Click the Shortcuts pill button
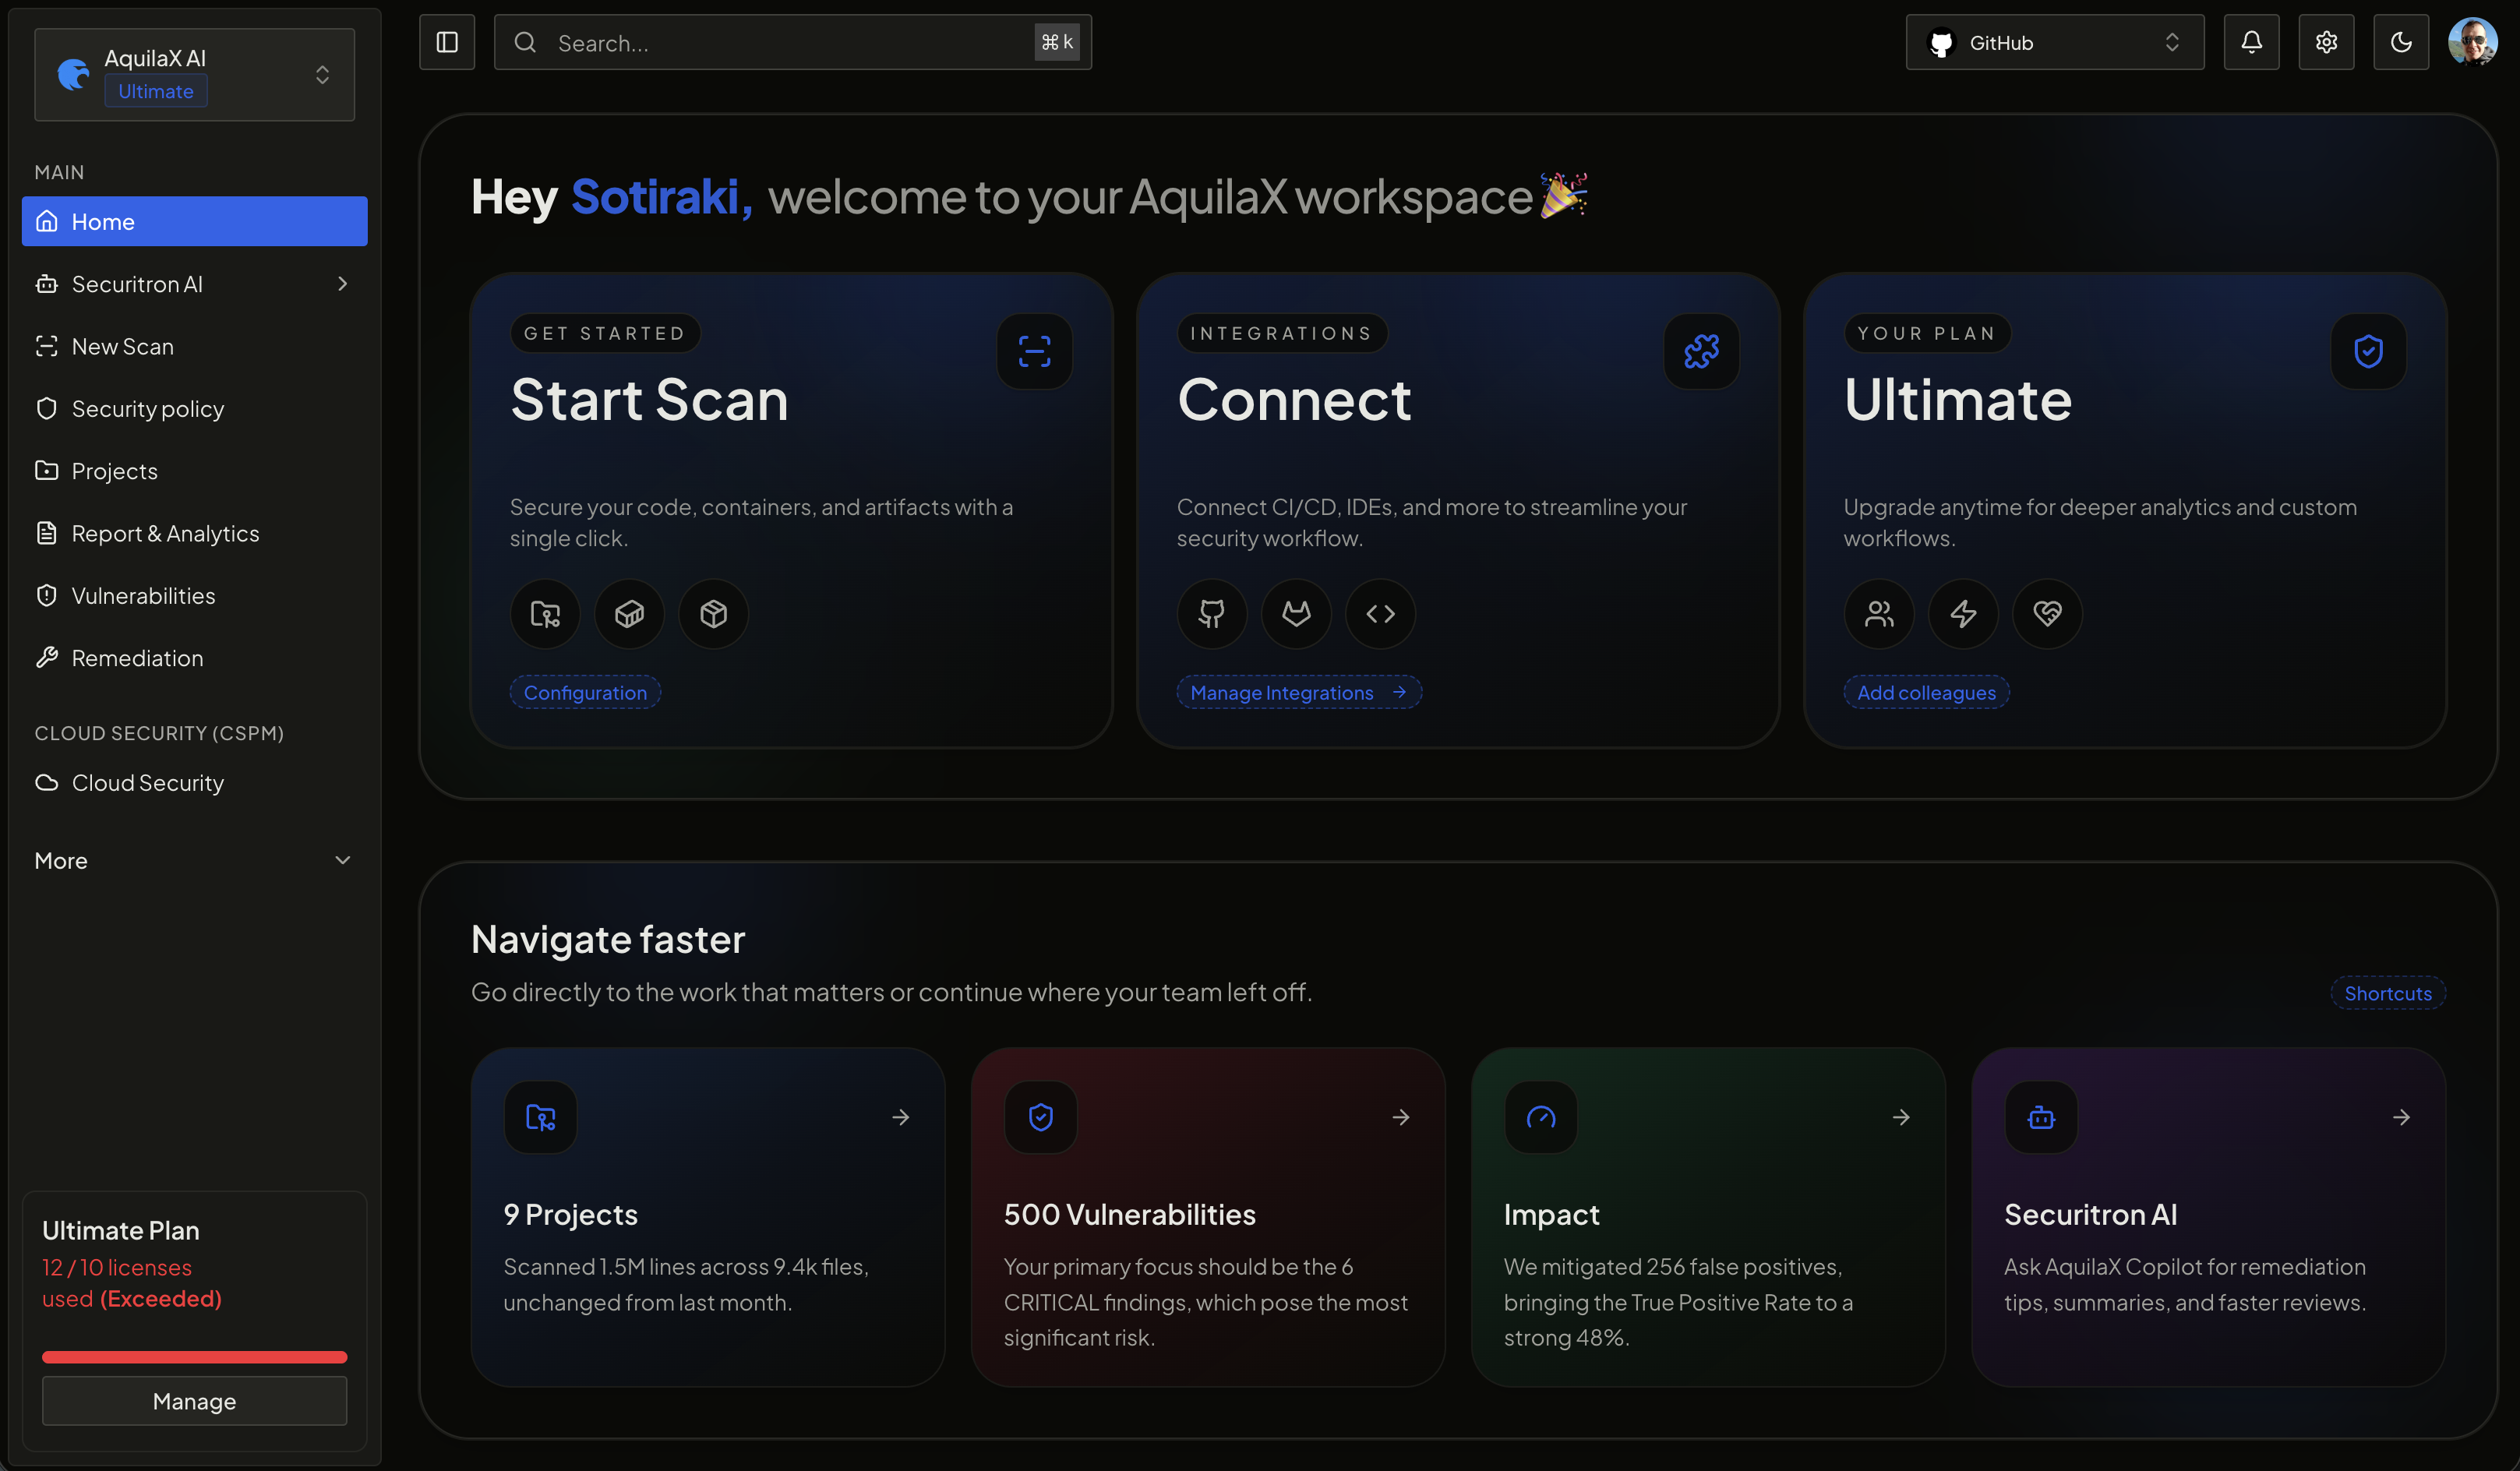This screenshot has height=1471, width=2520. (x=2388, y=993)
